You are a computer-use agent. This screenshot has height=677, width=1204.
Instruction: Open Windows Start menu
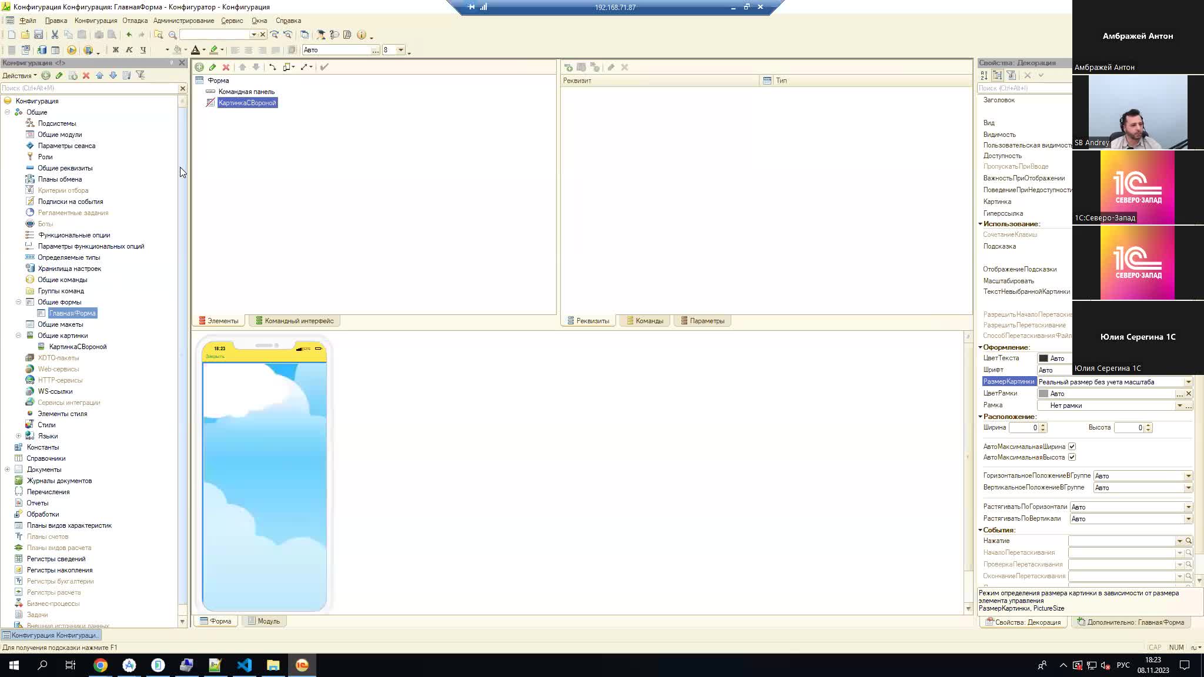[x=14, y=665]
